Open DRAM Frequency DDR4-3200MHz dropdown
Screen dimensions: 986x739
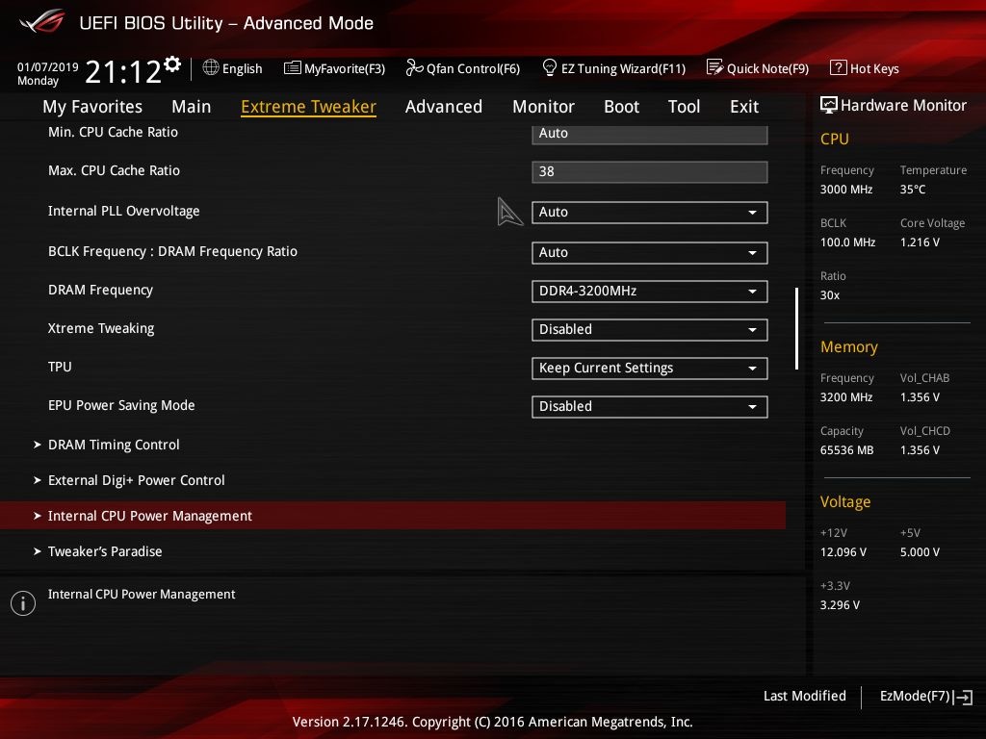click(x=650, y=291)
